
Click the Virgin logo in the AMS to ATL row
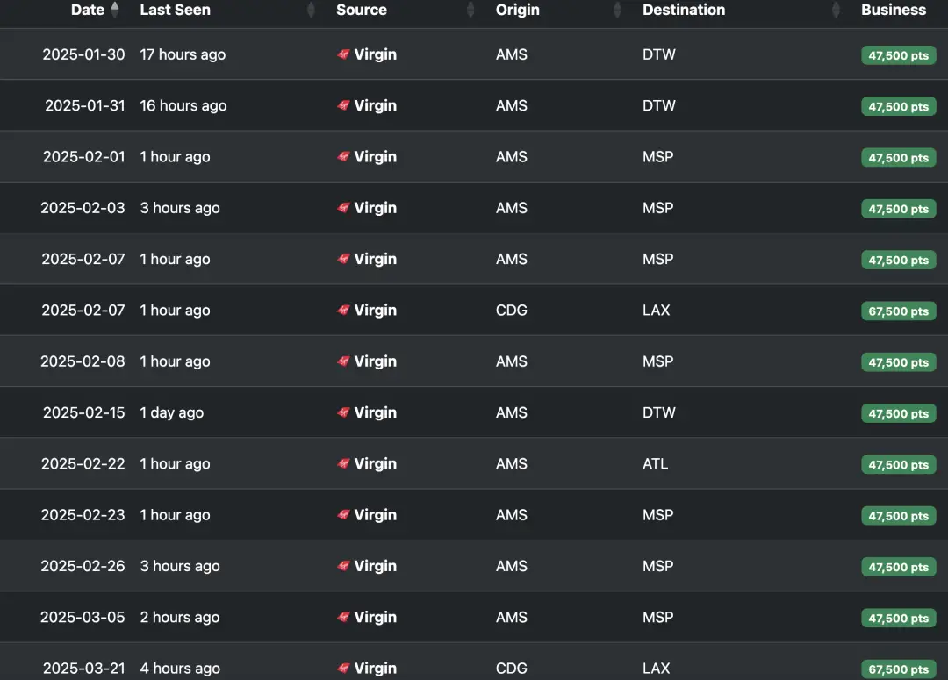coord(344,464)
